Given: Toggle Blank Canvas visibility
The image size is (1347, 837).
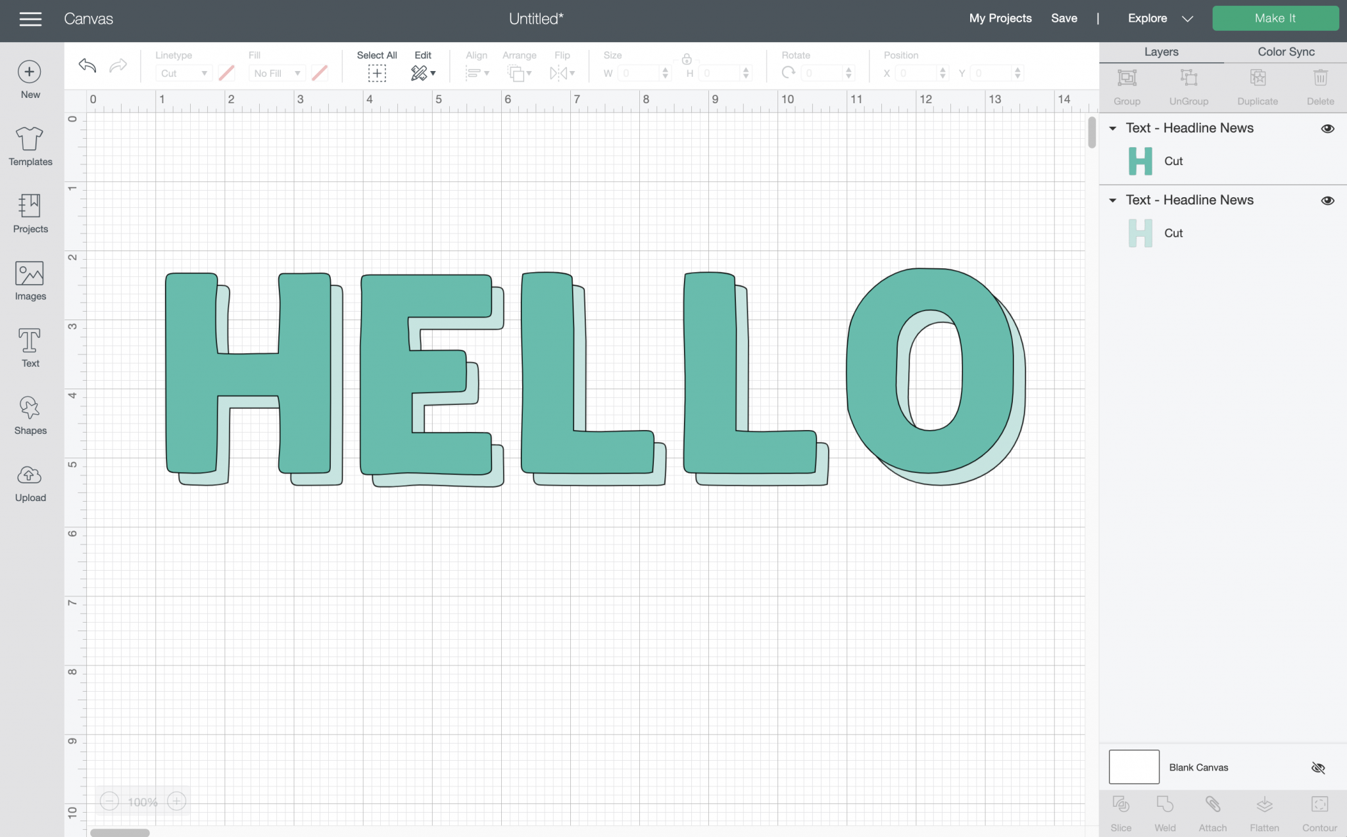Looking at the screenshot, I should tap(1318, 768).
